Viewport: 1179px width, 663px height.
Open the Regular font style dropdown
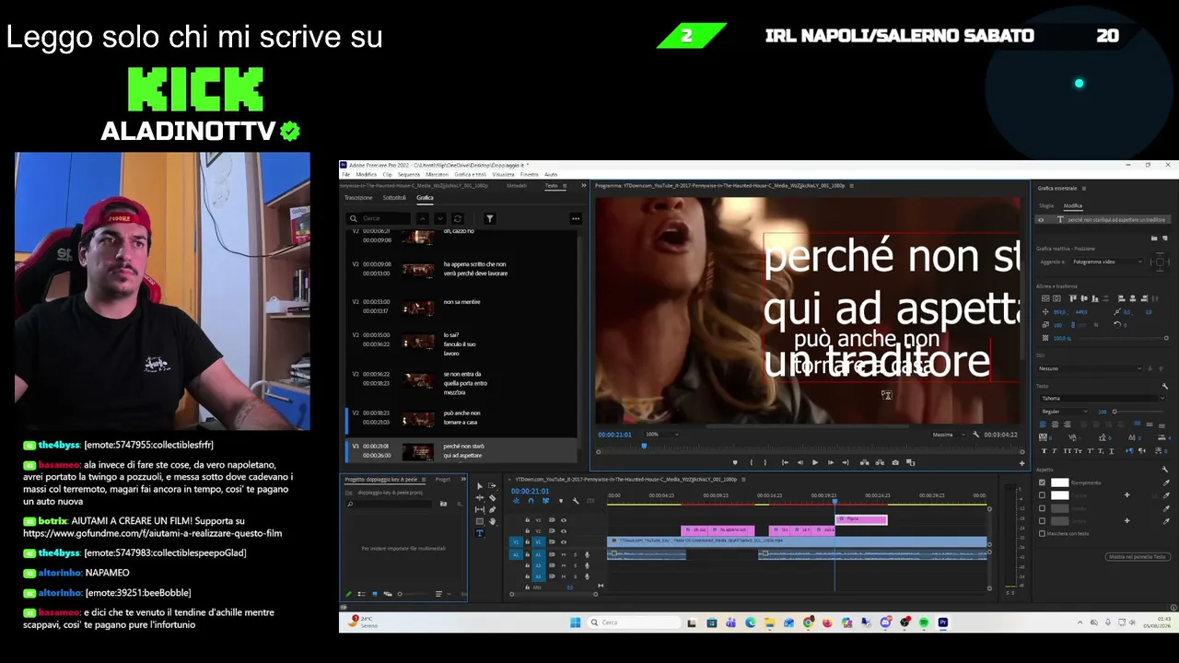tap(1063, 412)
